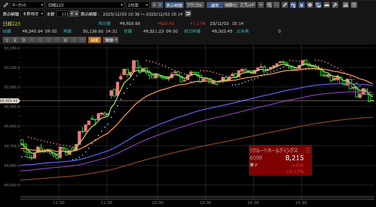Image resolution: width=376 pixels, height=207 pixels.
Task: Switch to chart preset tab 2
Action: [x=15, y=40]
